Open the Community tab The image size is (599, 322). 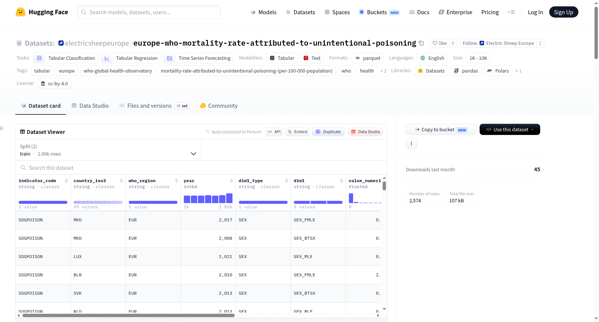point(219,106)
